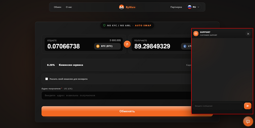Go to the Обмен page
Image resolution: width=255 pixels, height=128 pixels.
[x=57, y=7]
